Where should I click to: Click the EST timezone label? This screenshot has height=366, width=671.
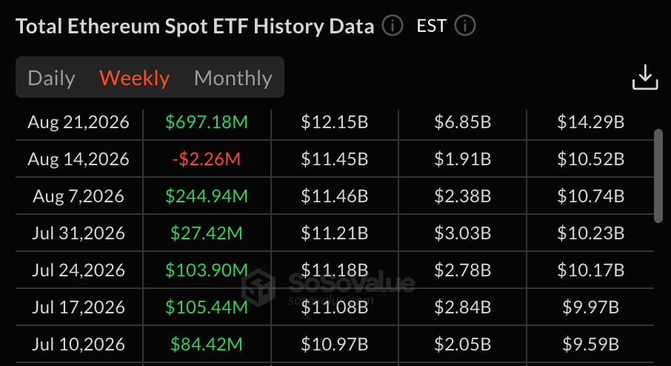pos(431,26)
